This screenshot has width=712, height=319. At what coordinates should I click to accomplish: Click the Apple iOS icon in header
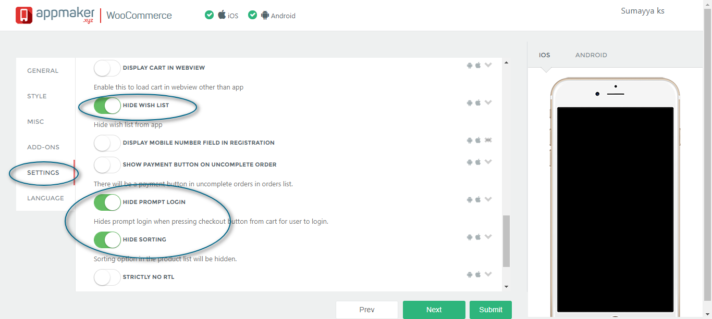click(x=222, y=15)
